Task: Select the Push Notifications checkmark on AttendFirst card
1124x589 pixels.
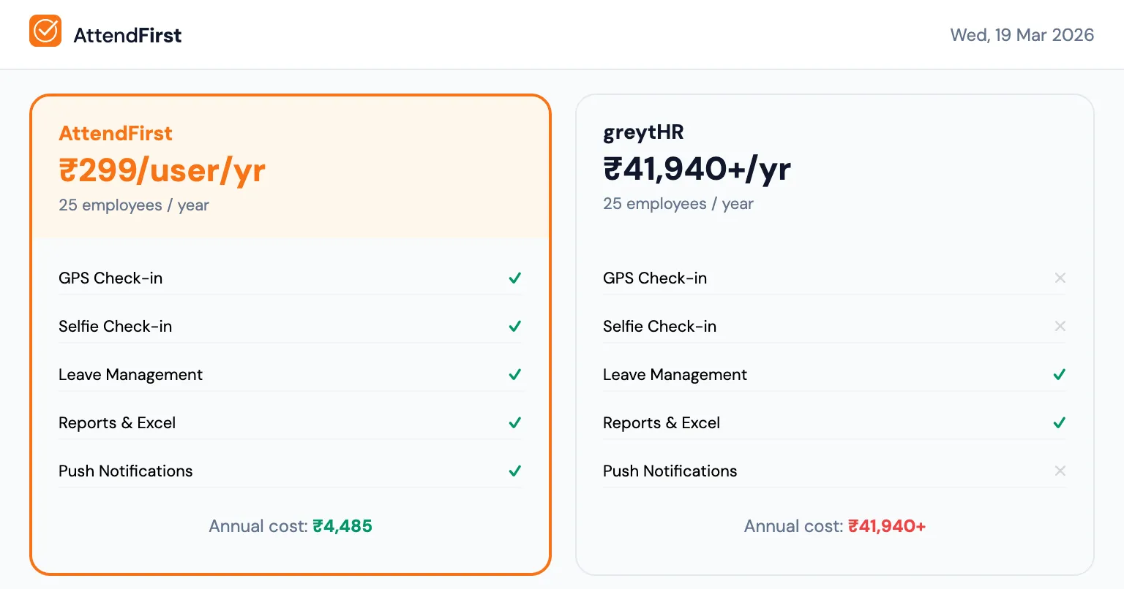Action: click(x=514, y=471)
